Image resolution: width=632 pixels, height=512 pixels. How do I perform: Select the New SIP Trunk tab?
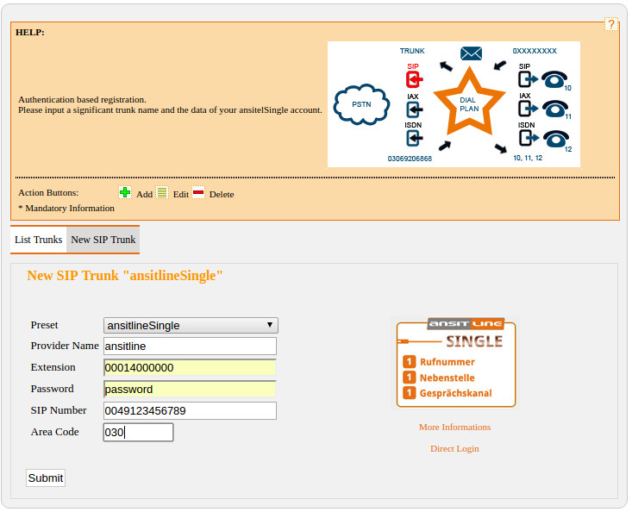pos(103,240)
